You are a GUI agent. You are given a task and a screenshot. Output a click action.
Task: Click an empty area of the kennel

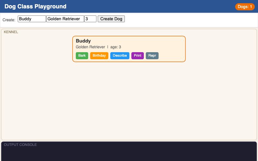pyautogui.click(x=129, y=103)
